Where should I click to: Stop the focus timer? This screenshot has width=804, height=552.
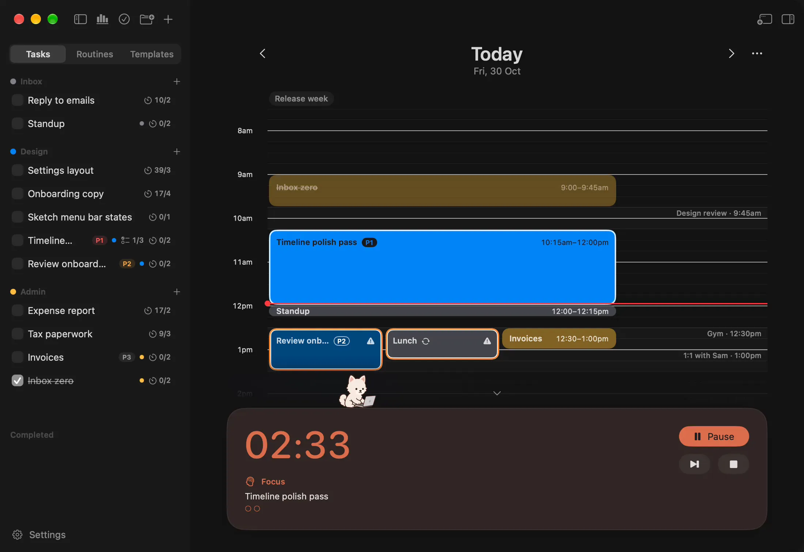point(733,464)
